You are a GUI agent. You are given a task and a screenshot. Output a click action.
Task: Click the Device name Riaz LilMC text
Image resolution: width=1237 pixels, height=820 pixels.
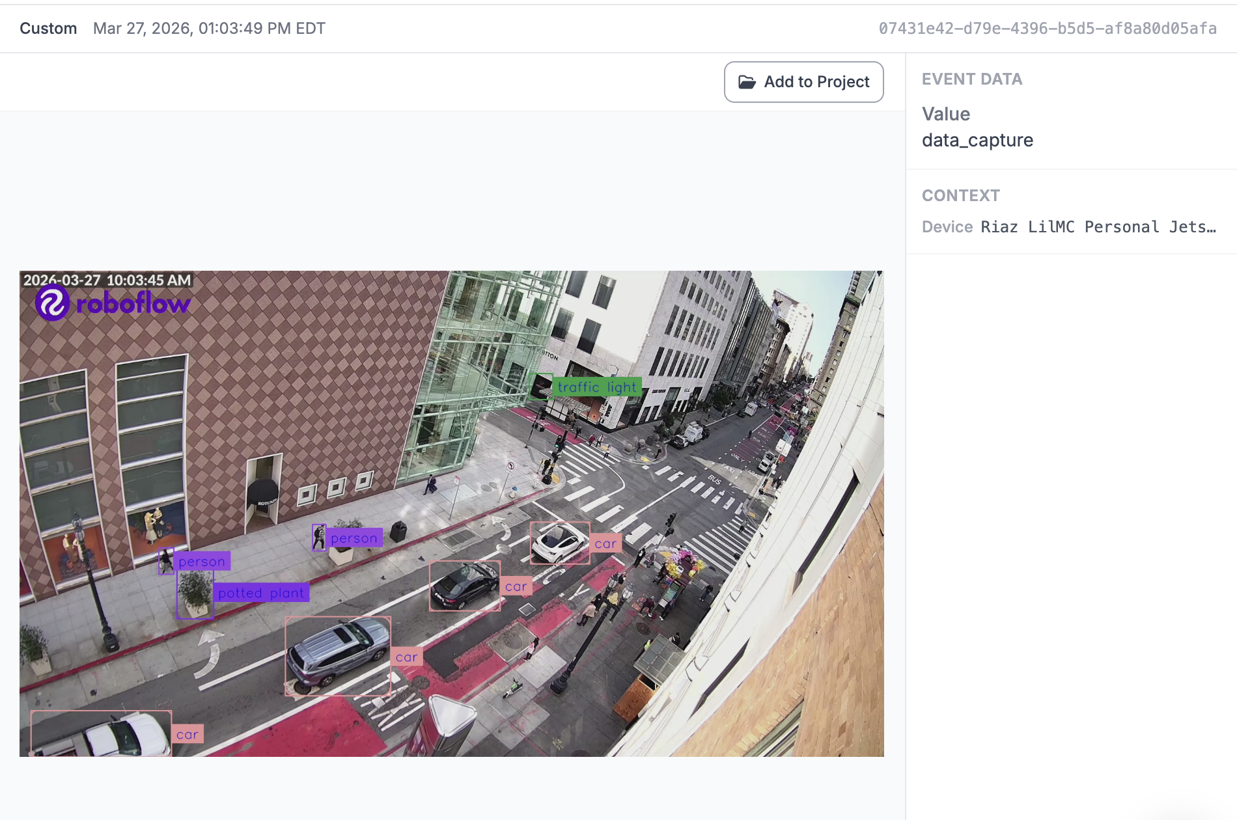[x=1098, y=227]
